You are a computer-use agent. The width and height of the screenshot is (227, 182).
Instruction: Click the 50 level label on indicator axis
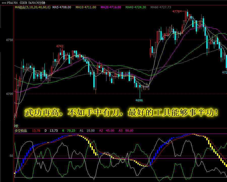click(11, 156)
